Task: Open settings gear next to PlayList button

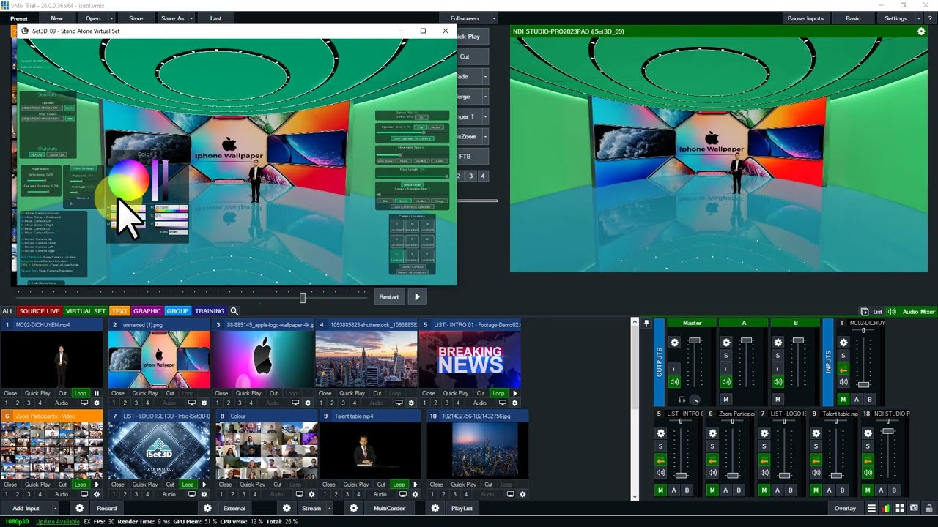Action: pos(435,508)
